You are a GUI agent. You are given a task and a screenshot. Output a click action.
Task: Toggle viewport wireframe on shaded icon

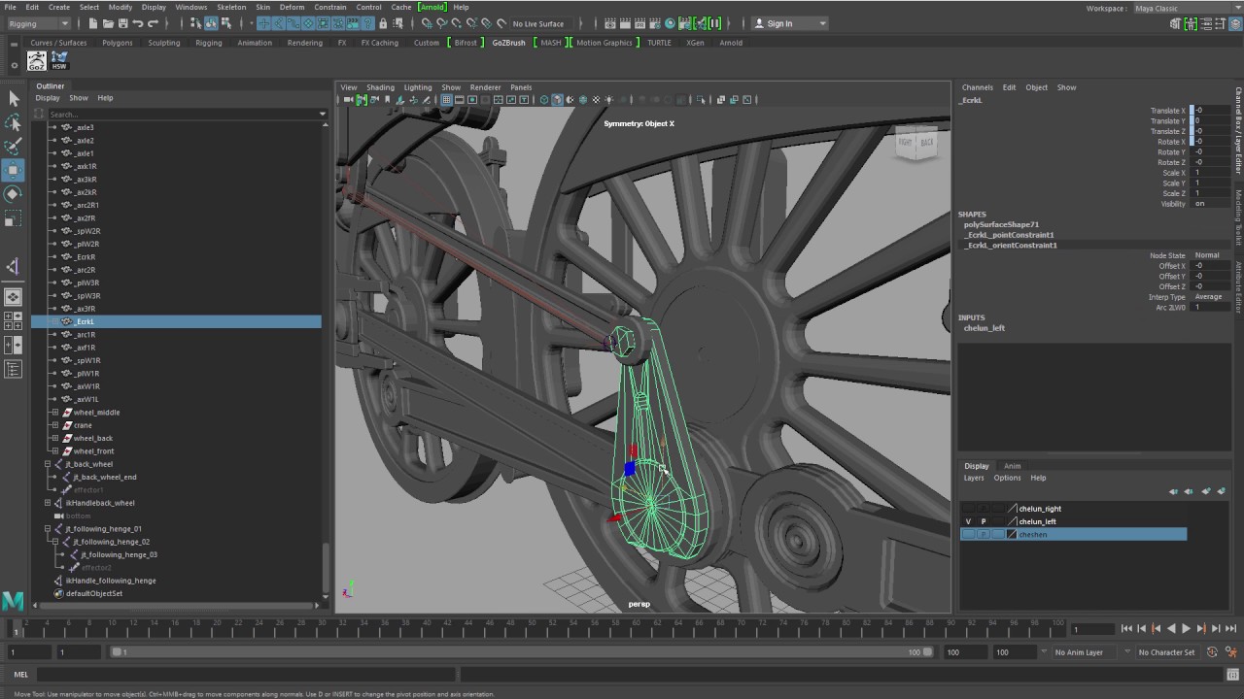(x=583, y=99)
